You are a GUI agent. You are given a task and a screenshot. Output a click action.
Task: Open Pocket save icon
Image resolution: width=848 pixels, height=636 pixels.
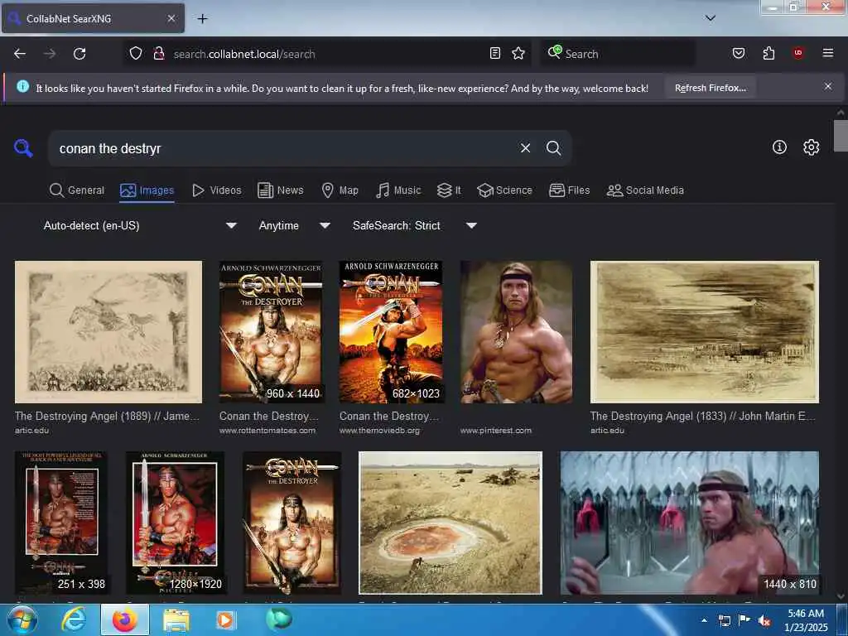pyautogui.click(x=739, y=54)
